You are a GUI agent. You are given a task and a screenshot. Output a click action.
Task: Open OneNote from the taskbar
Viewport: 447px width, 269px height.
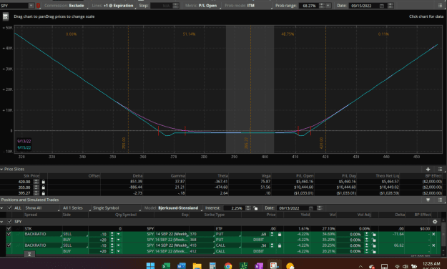pos(259,265)
